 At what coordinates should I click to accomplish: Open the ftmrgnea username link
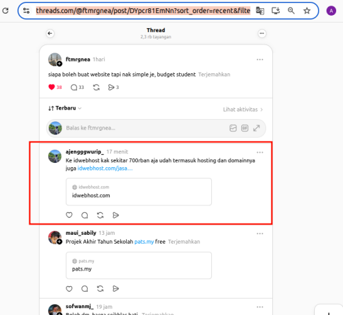coord(78,60)
